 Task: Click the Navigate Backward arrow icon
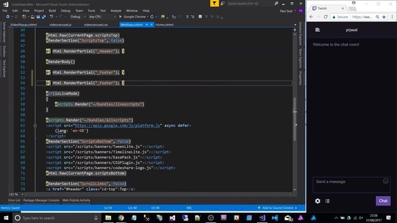[7, 17]
